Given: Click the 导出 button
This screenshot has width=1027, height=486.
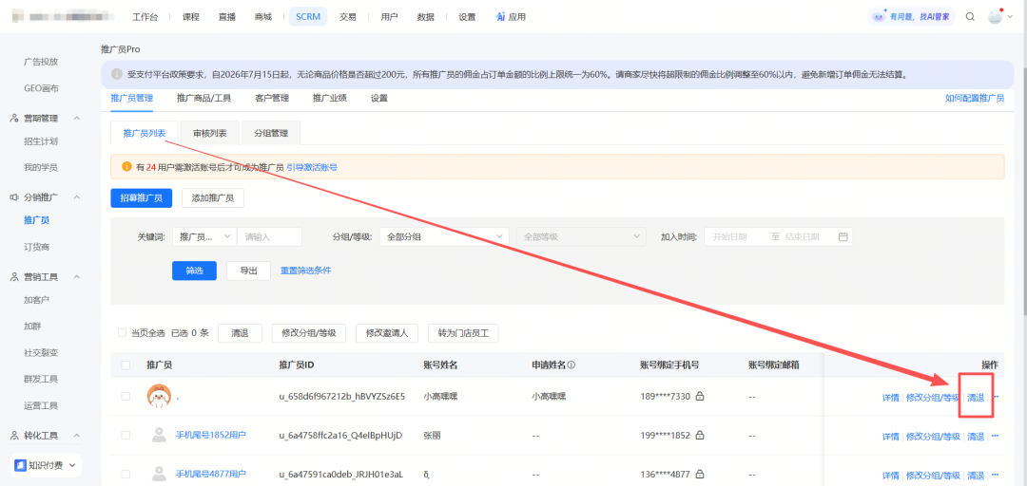Looking at the screenshot, I should coord(249,271).
